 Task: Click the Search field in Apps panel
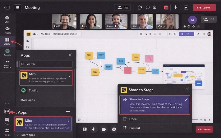tap(46, 64)
